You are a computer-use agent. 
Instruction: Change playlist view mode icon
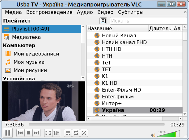tap(103, 21)
